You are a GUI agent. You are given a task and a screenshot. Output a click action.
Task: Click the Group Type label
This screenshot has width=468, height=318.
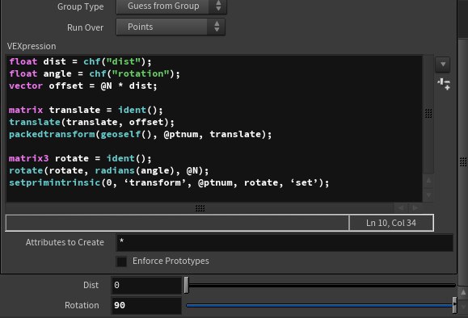(81, 6)
